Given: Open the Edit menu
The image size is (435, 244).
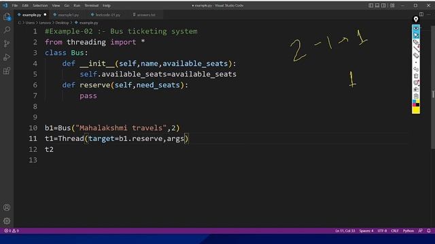Looking at the screenshot, I should 25,5.
